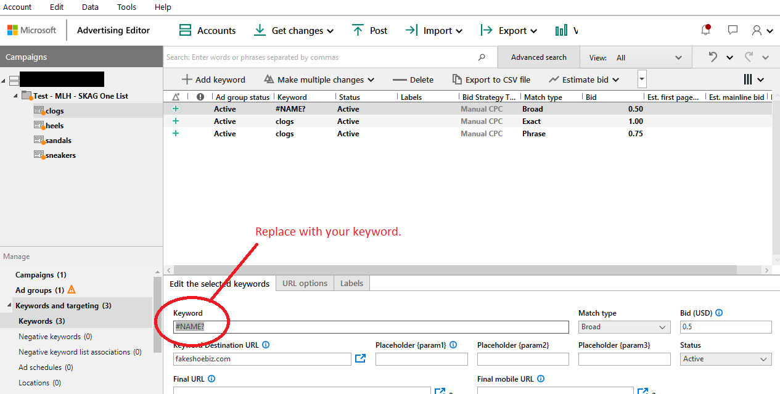Switch to the URL options tab
This screenshot has width=780, height=394.
305,284
